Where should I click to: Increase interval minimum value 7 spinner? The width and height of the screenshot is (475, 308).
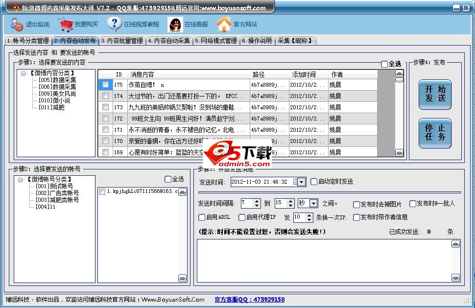pos(257,201)
